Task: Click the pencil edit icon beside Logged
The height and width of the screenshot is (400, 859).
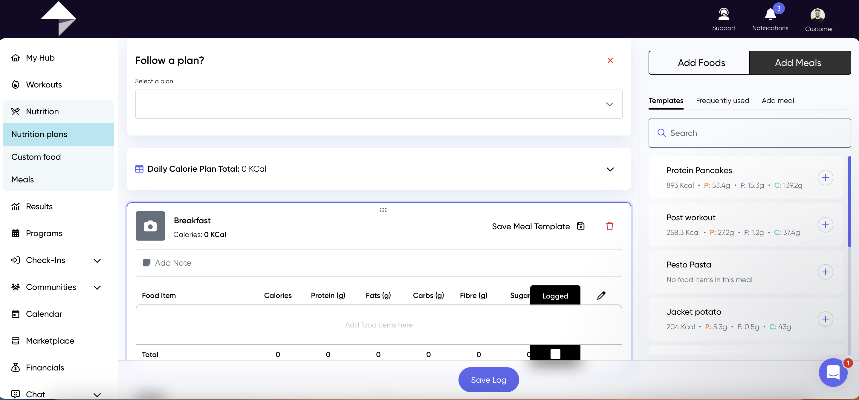Action: point(601,296)
